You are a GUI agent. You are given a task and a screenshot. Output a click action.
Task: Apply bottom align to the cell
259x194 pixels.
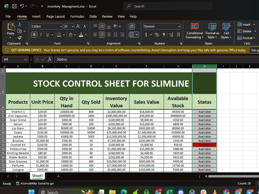[109, 27]
